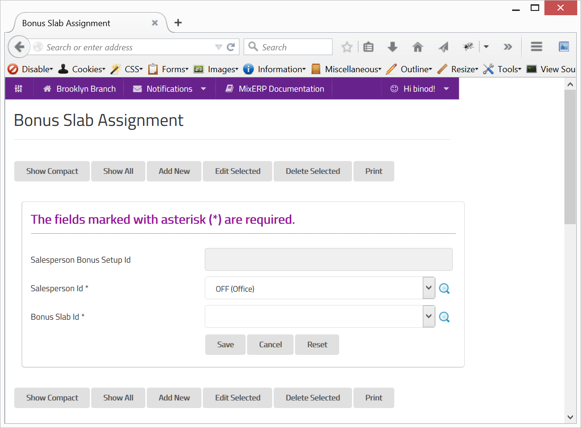Screen dimensions: 581x428
Task: Open the Firefox hamburger menu
Action: point(537,47)
